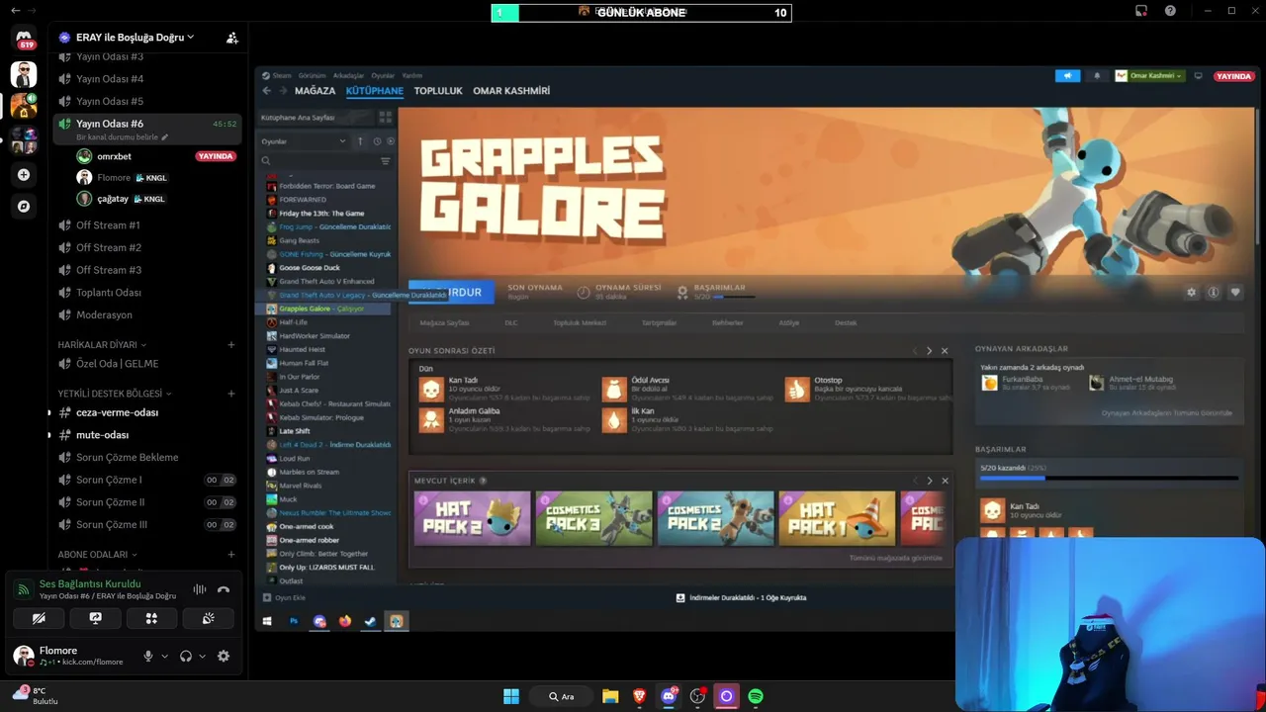Open Windows Start button on host taskbar
The image size is (1266, 712).
tap(511, 696)
